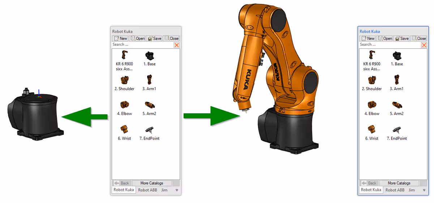The width and height of the screenshot is (434, 203).
Task: Switch to Robot ABB tab in right catalog
Action: point(395,190)
